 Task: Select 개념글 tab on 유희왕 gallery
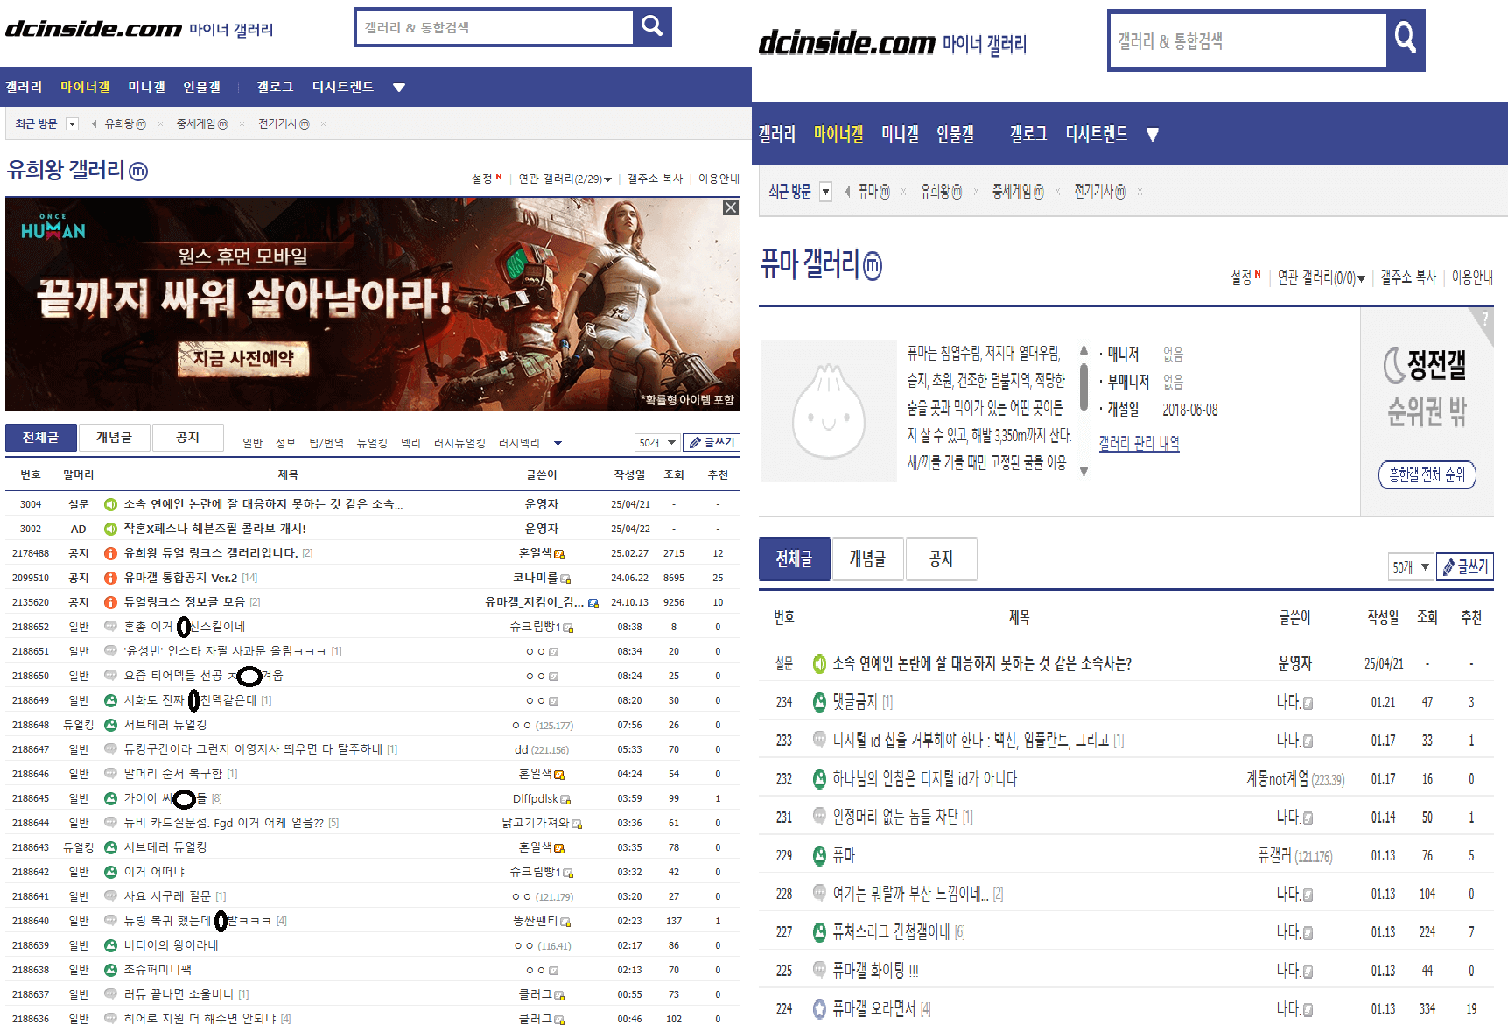point(114,438)
